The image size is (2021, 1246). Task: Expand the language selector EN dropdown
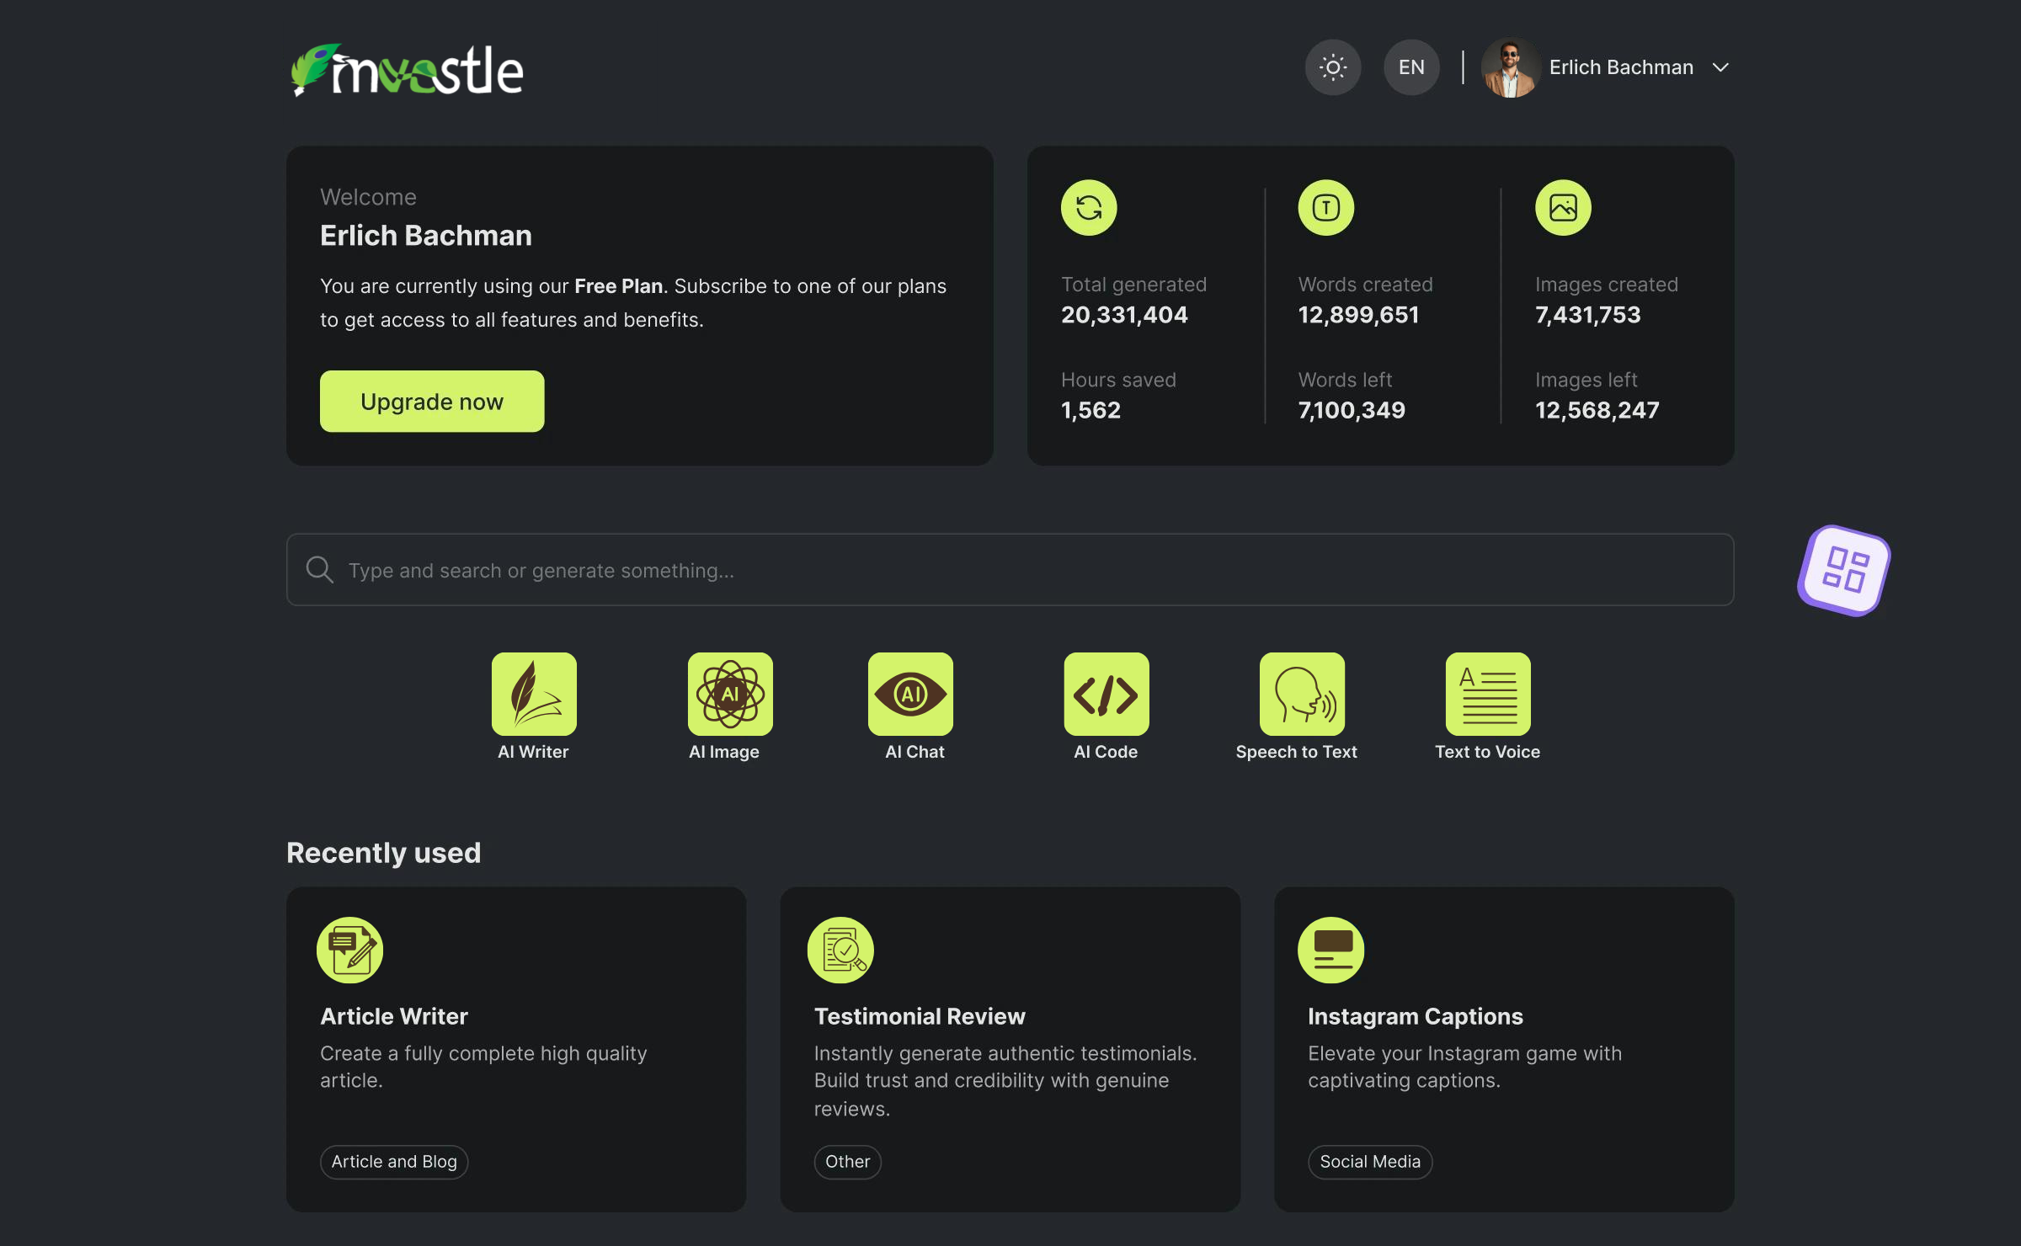point(1410,67)
